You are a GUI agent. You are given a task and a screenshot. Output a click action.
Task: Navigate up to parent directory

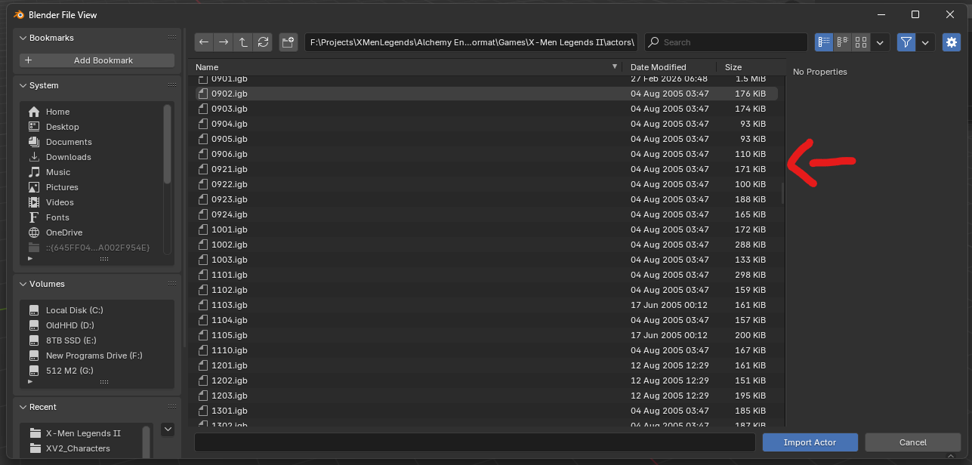pyautogui.click(x=243, y=42)
